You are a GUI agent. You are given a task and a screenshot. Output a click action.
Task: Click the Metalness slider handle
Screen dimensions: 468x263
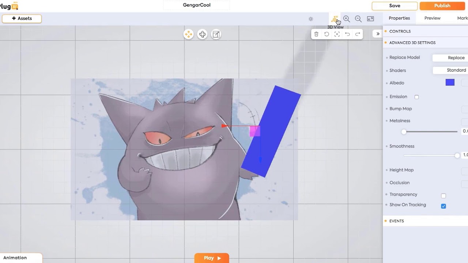tap(404, 131)
